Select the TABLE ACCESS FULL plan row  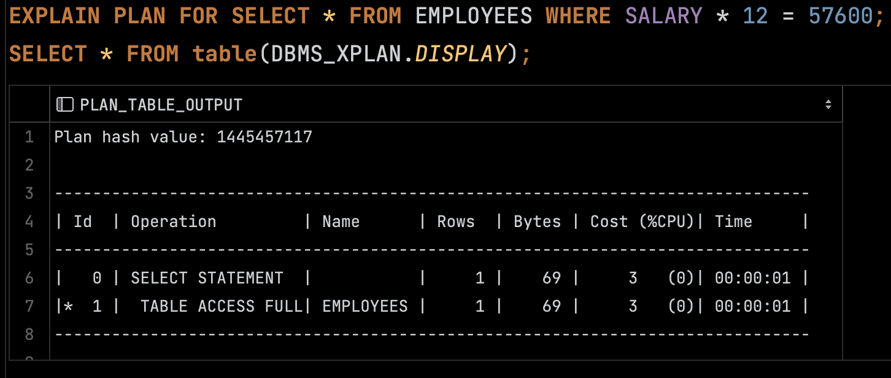pyautogui.click(x=445, y=306)
